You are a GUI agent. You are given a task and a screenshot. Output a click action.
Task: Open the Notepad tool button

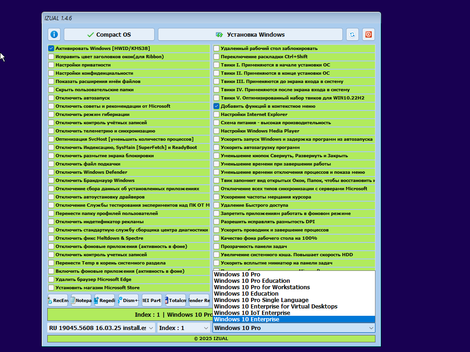(81, 300)
